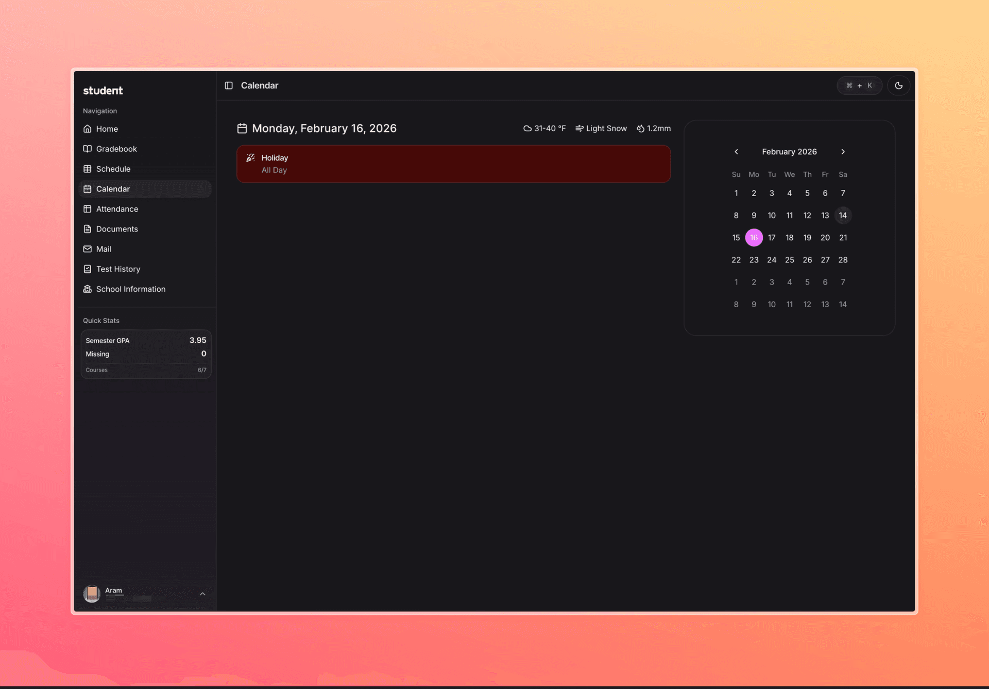Expand the Aram user menu chevron
This screenshot has width=989, height=689.
point(202,594)
